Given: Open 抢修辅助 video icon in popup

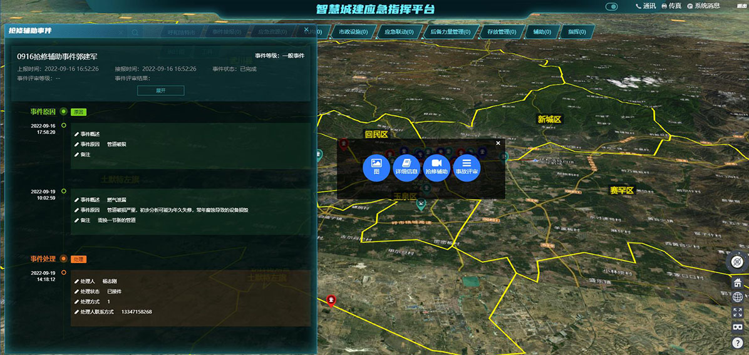Looking at the screenshot, I should coord(436,168).
